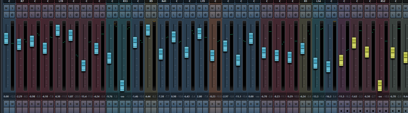Click the 4.44 volume value field

(x=148, y=97)
